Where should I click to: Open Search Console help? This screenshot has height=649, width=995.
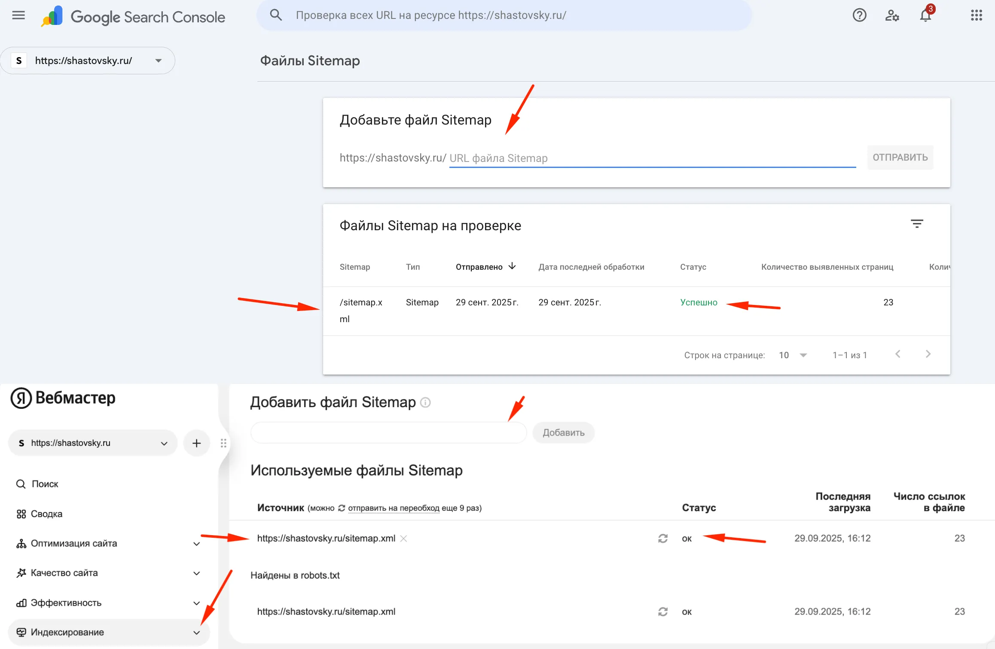point(860,15)
